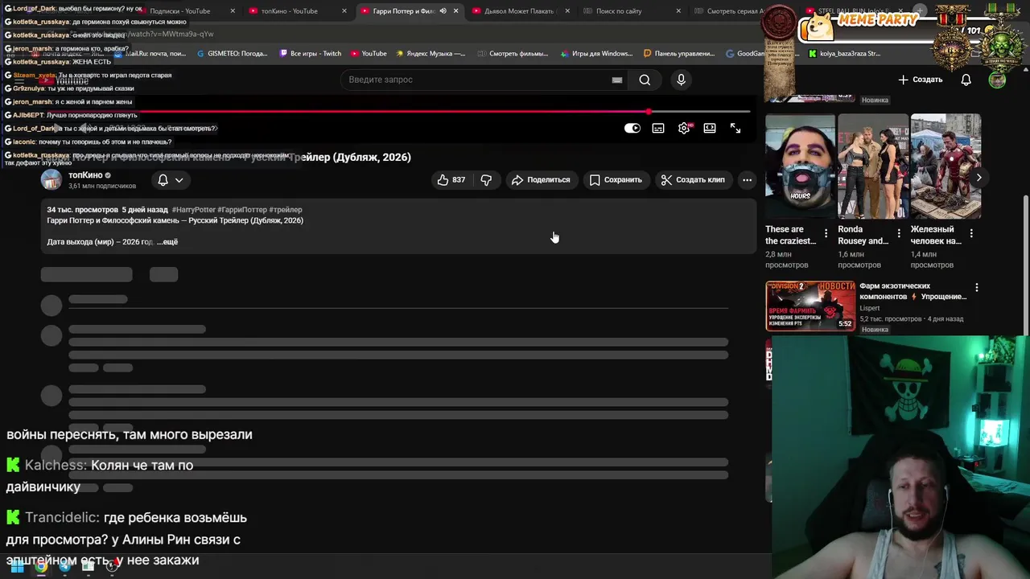This screenshot has width=1030, height=579.
Task: Open Панель управления bookmark
Action: (x=679, y=54)
